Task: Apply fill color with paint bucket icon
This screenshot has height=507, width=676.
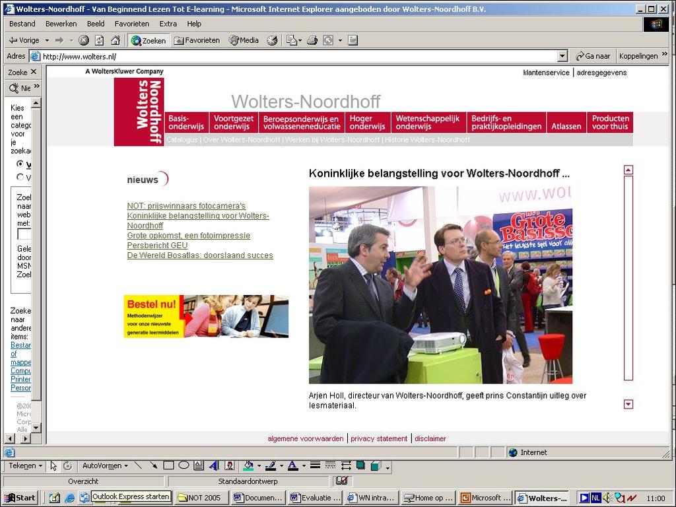Action: click(x=248, y=465)
